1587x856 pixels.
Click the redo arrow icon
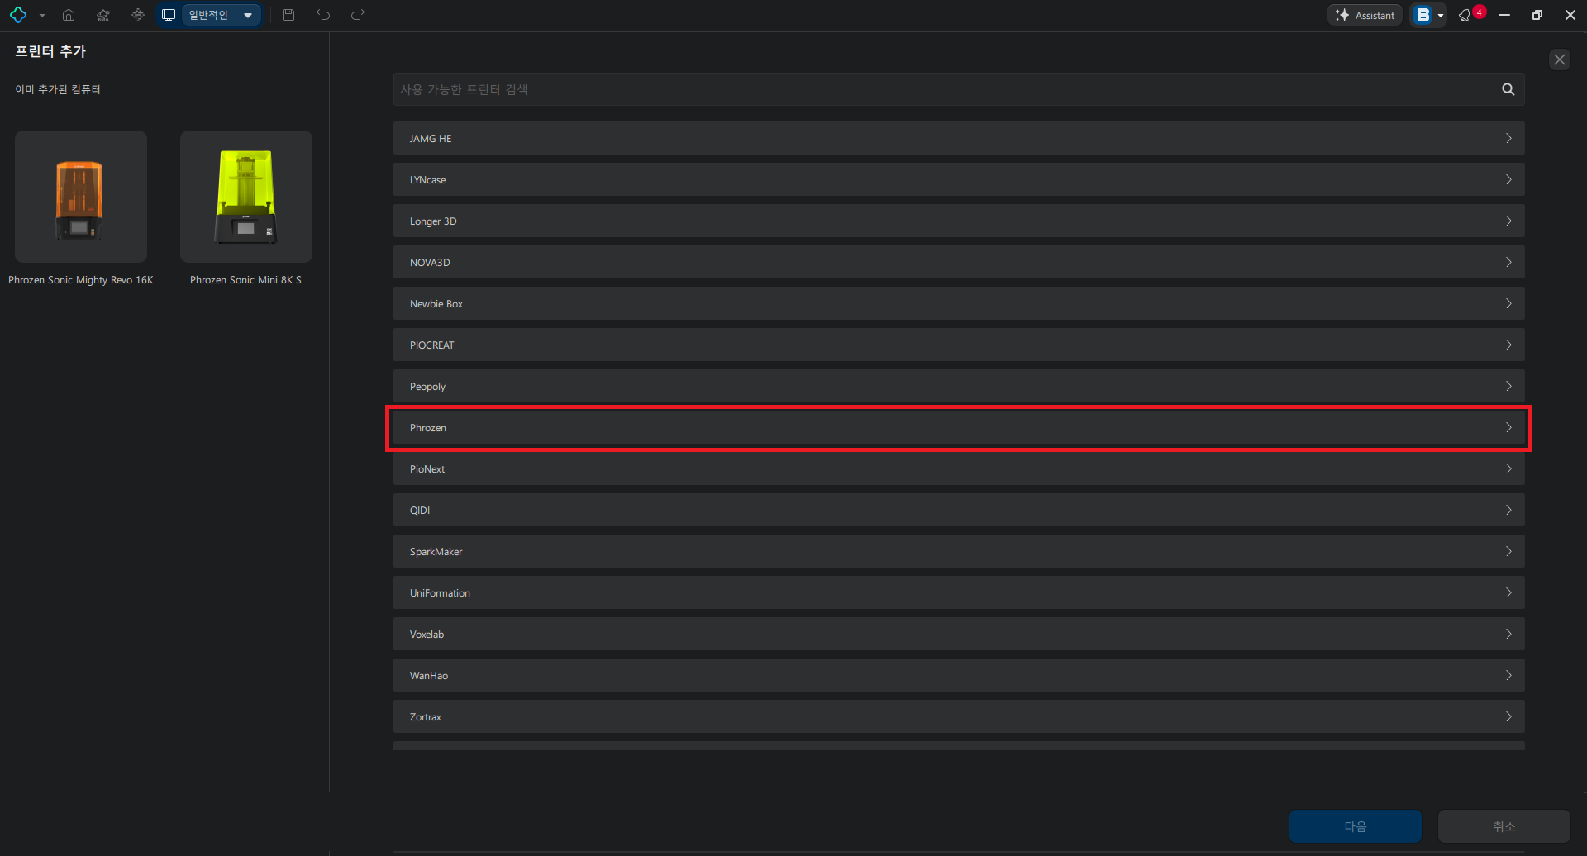[358, 15]
